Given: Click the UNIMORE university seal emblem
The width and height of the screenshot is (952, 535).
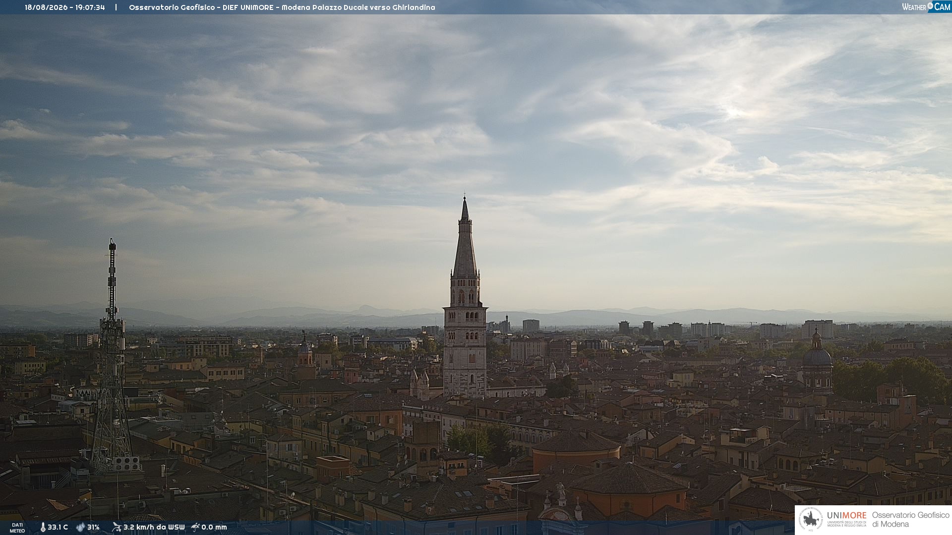Looking at the screenshot, I should coord(811,519).
